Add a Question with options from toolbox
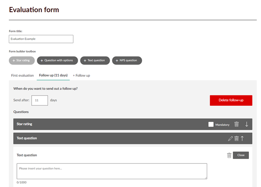Image resolution: width=261 pixels, height=187 pixels. pyautogui.click(x=58, y=60)
